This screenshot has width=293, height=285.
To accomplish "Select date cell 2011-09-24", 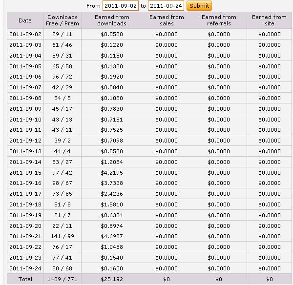I will coord(25,268).
